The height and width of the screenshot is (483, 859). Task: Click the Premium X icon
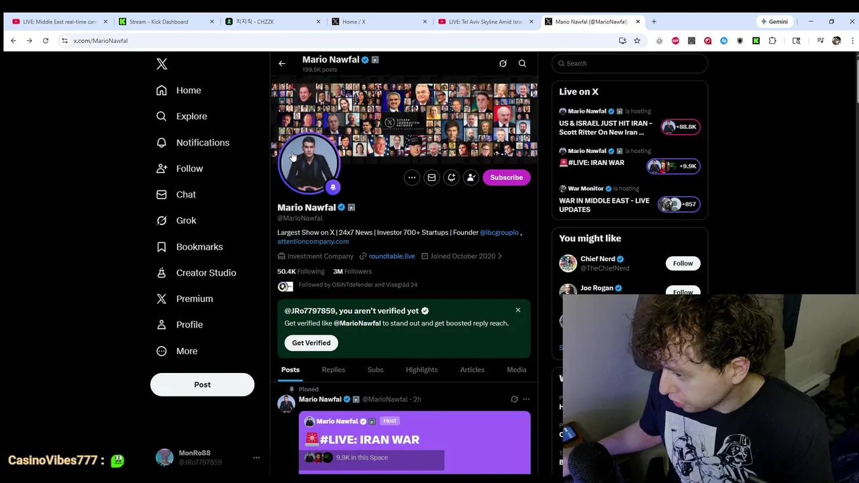(161, 299)
